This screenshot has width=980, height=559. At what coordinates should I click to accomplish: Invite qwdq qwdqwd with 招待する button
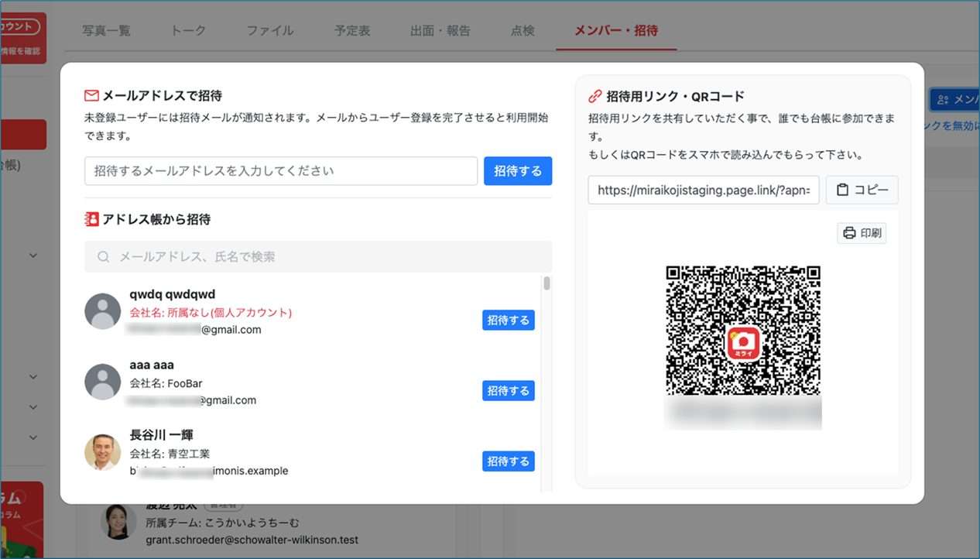(x=509, y=320)
